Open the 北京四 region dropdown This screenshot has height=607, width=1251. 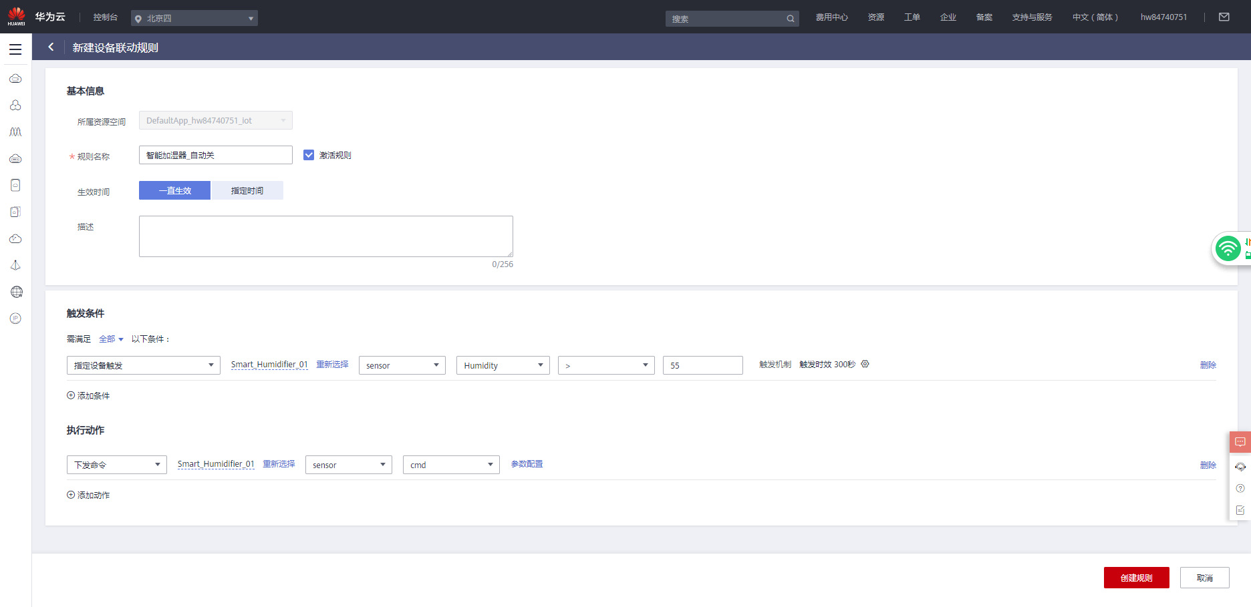click(x=194, y=18)
